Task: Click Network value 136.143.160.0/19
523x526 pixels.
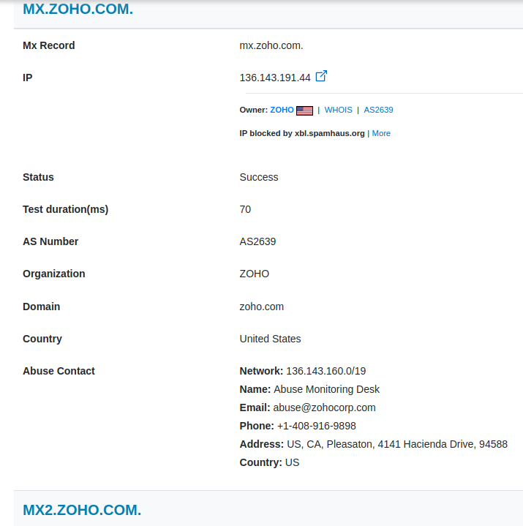Action: click(326, 371)
